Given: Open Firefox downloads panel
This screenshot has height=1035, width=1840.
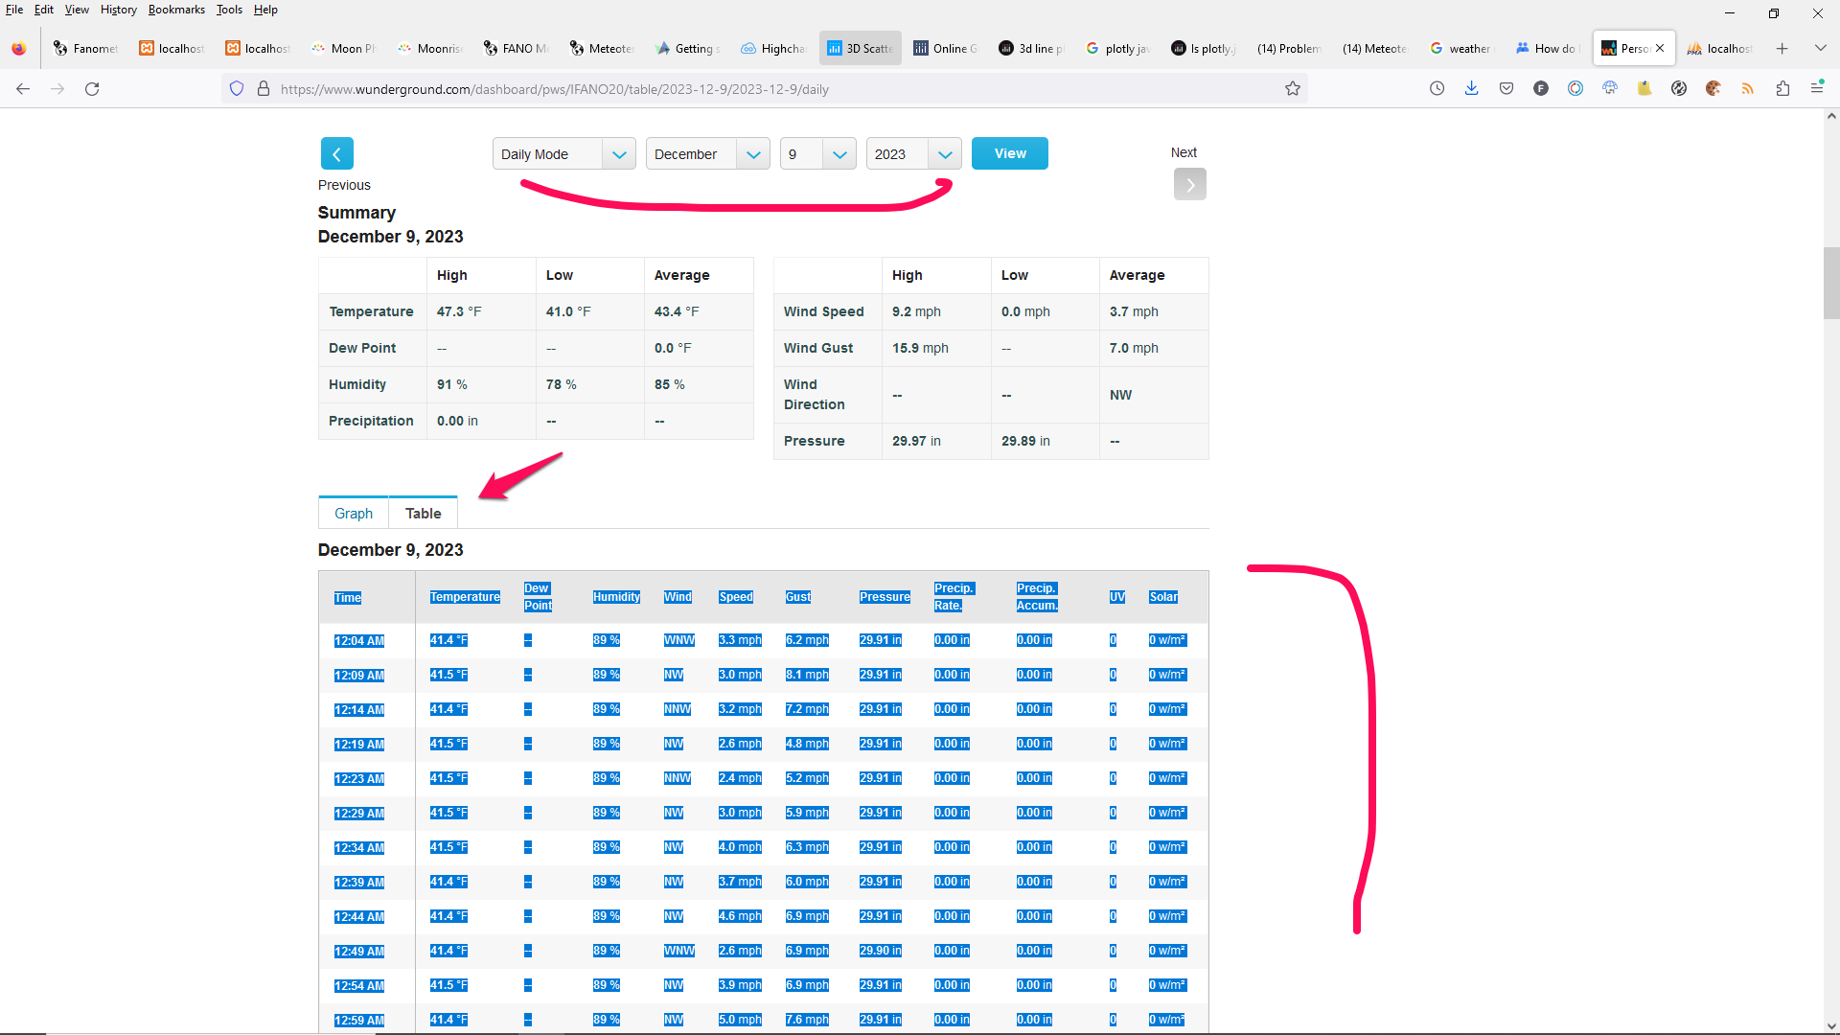Looking at the screenshot, I should coord(1472,89).
